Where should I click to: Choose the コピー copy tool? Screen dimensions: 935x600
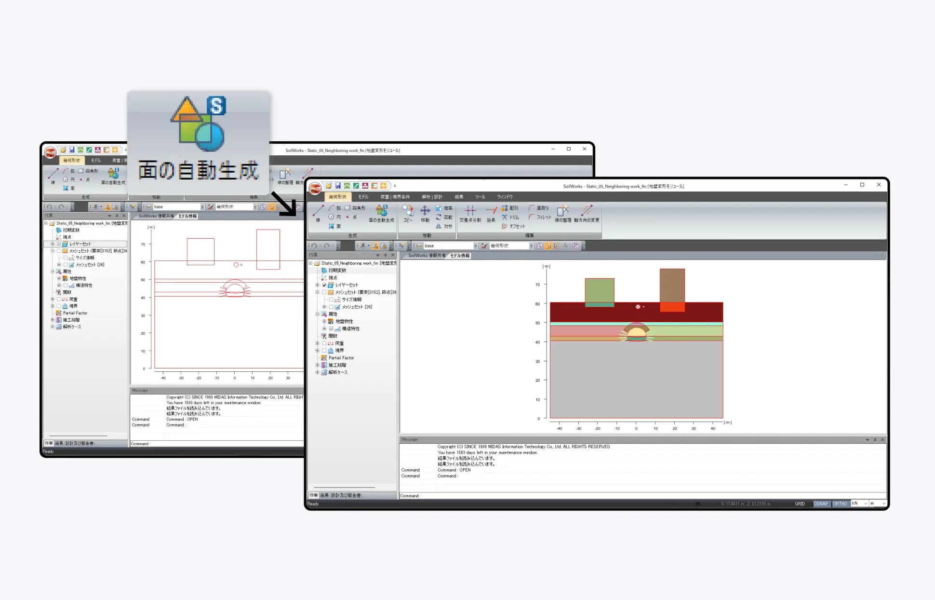point(408,214)
